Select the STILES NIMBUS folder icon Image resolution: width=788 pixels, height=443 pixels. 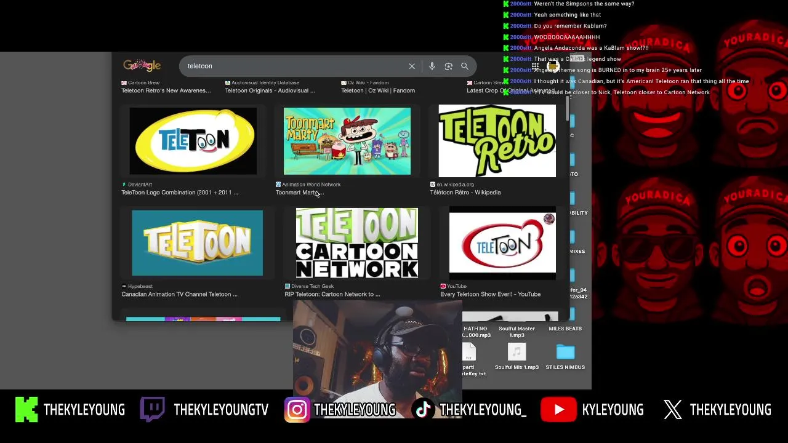(565, 352)
